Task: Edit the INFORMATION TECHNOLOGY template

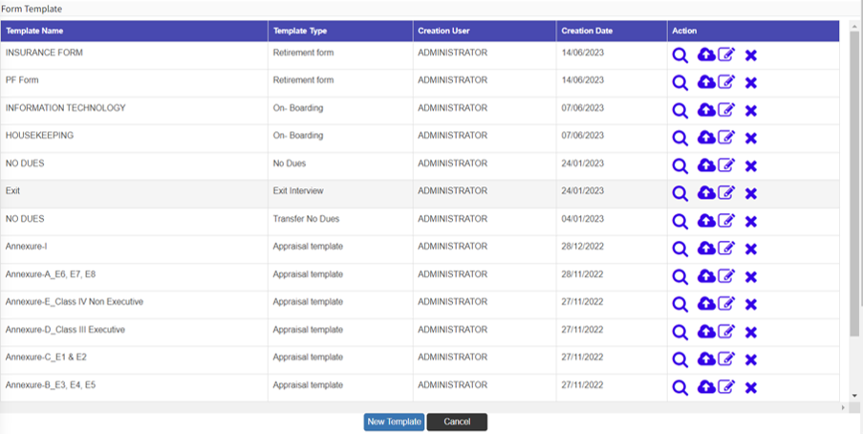Action: coord(726,111)
